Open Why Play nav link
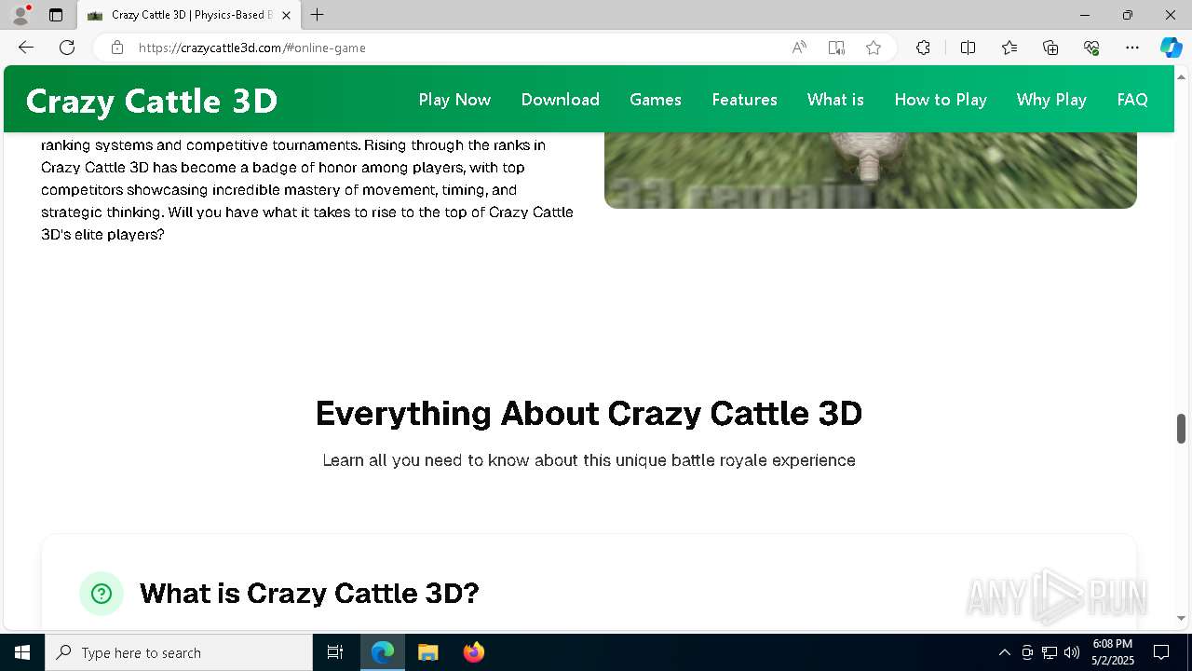The image size is (1192, 671). (x=1051, y=100)
